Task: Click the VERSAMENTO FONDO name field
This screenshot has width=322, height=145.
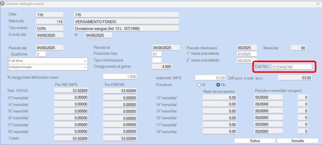Action: [x=126, y=21]
